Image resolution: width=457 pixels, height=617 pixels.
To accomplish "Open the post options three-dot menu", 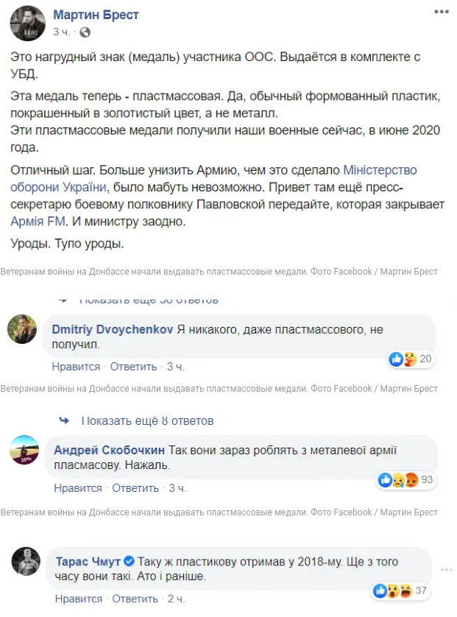I will click(440, 13).
